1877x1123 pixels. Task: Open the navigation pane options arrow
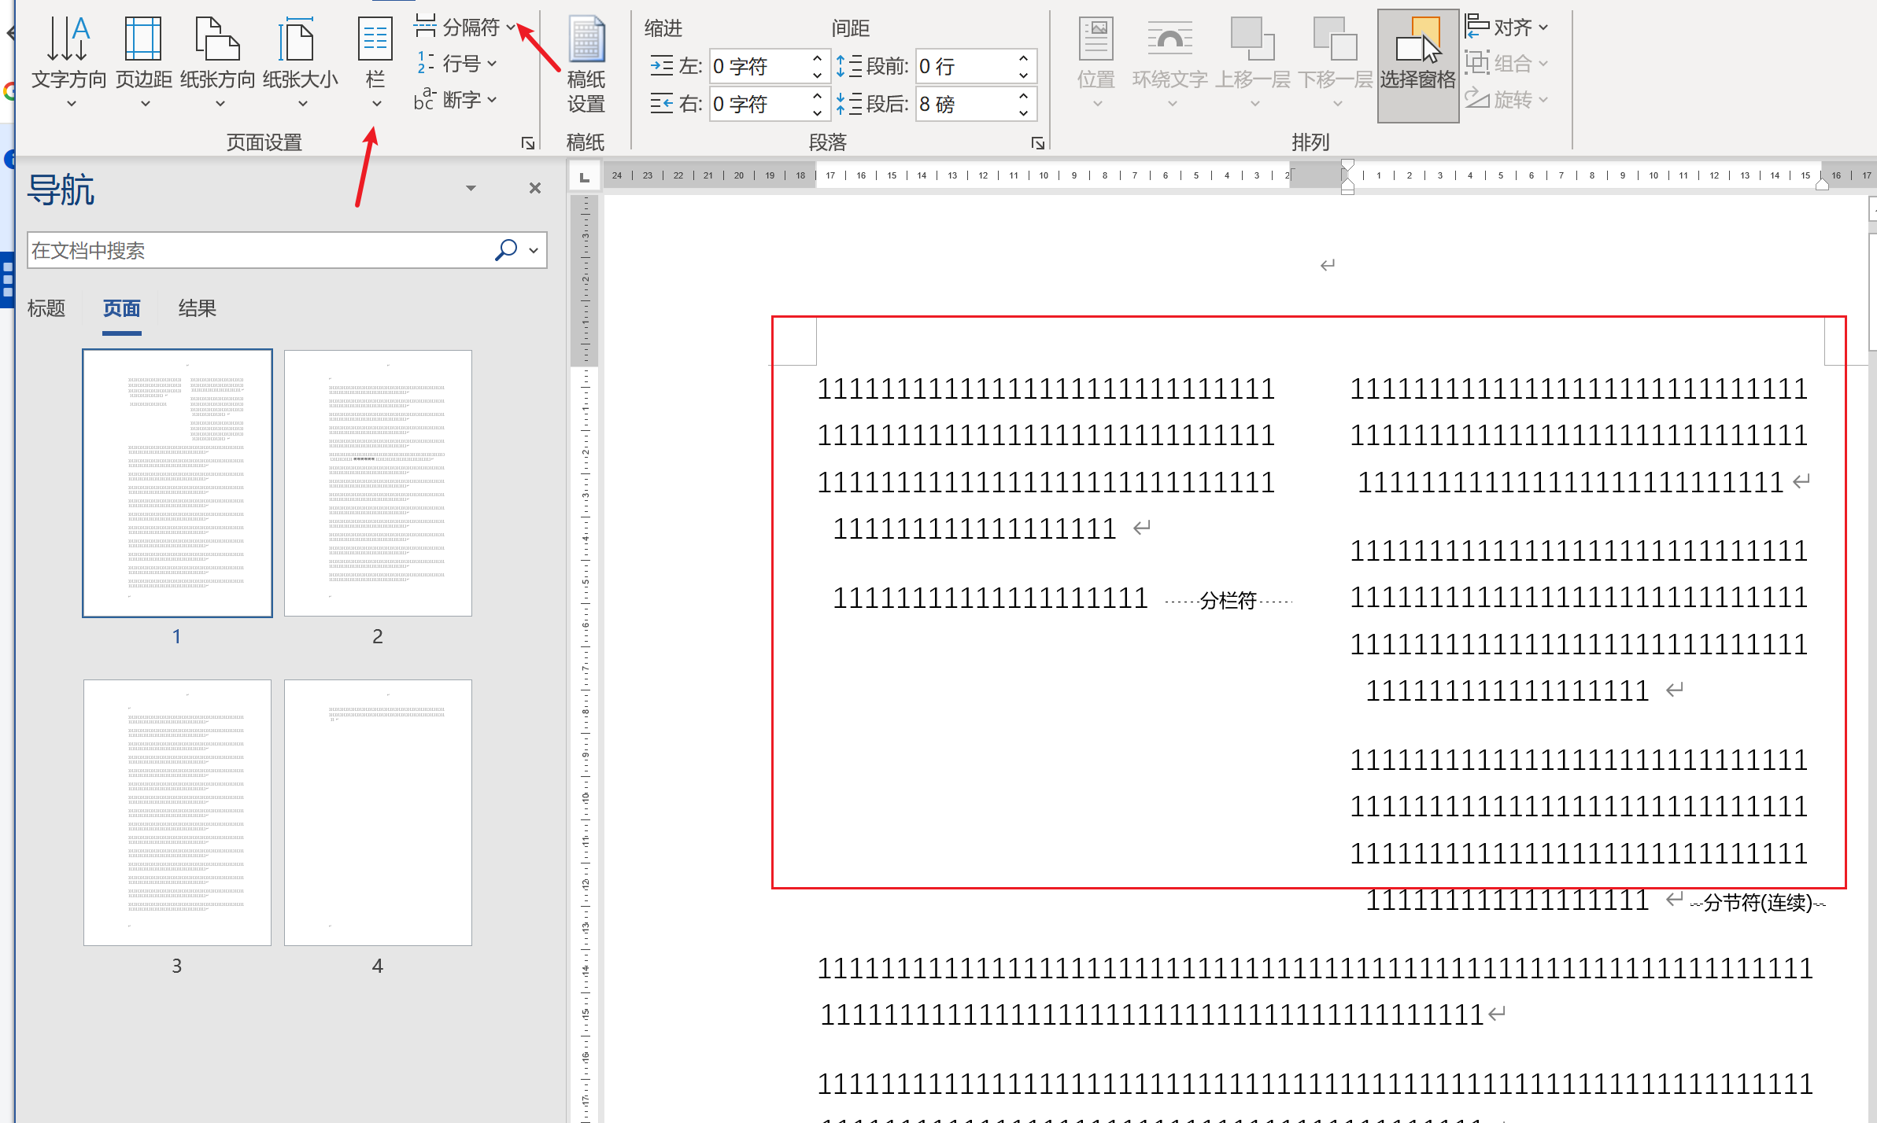coord(471,188)
